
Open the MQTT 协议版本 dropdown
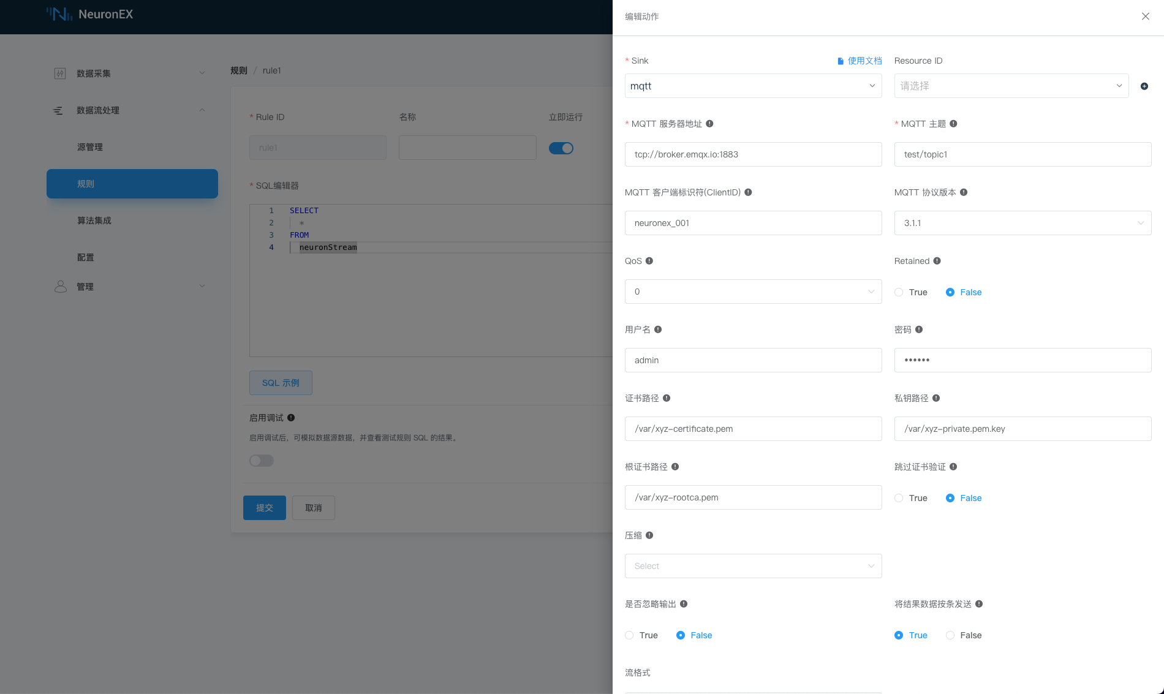tap(1021, 223)
